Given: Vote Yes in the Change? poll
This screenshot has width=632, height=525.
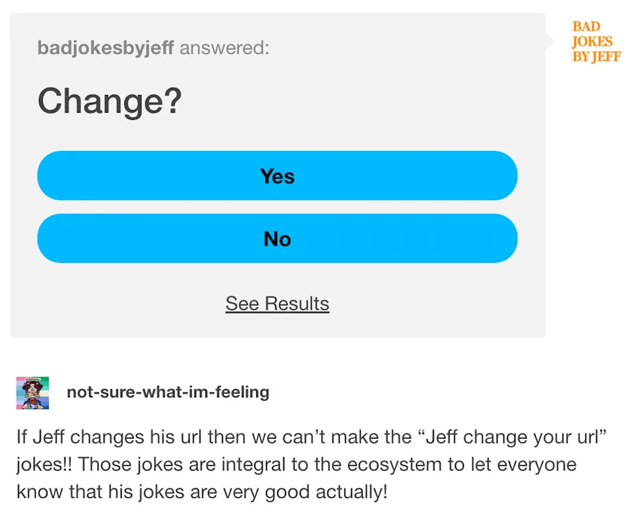Looking at the screenshot, I should [277, 176].
